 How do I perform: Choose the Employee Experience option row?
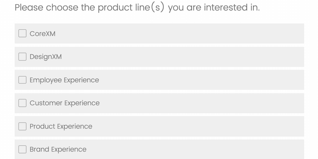(x=187, y=80)
